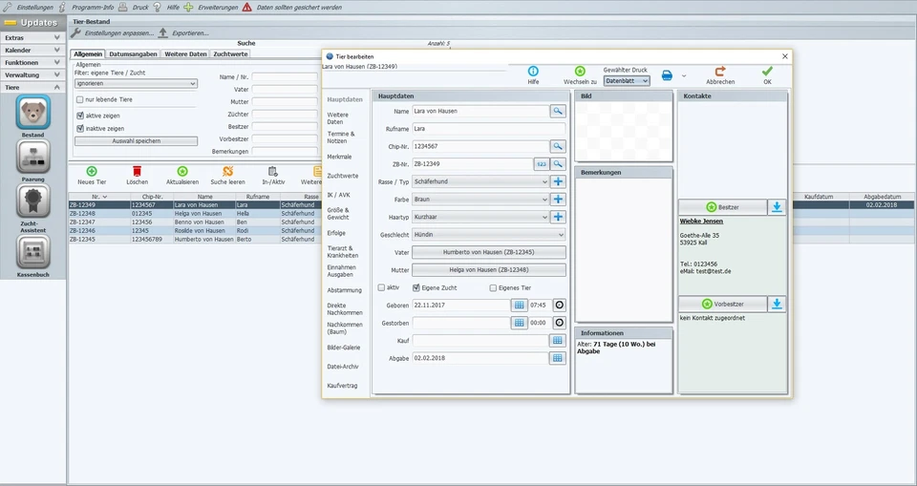Screen dimensions: 917x486
Task: Click the Neues Tier icon
Action: 92,171
